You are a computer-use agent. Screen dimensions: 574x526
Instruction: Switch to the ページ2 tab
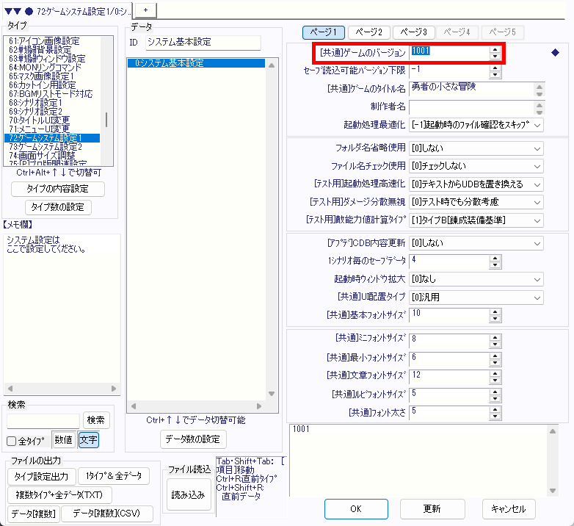(x=368, y=32)
